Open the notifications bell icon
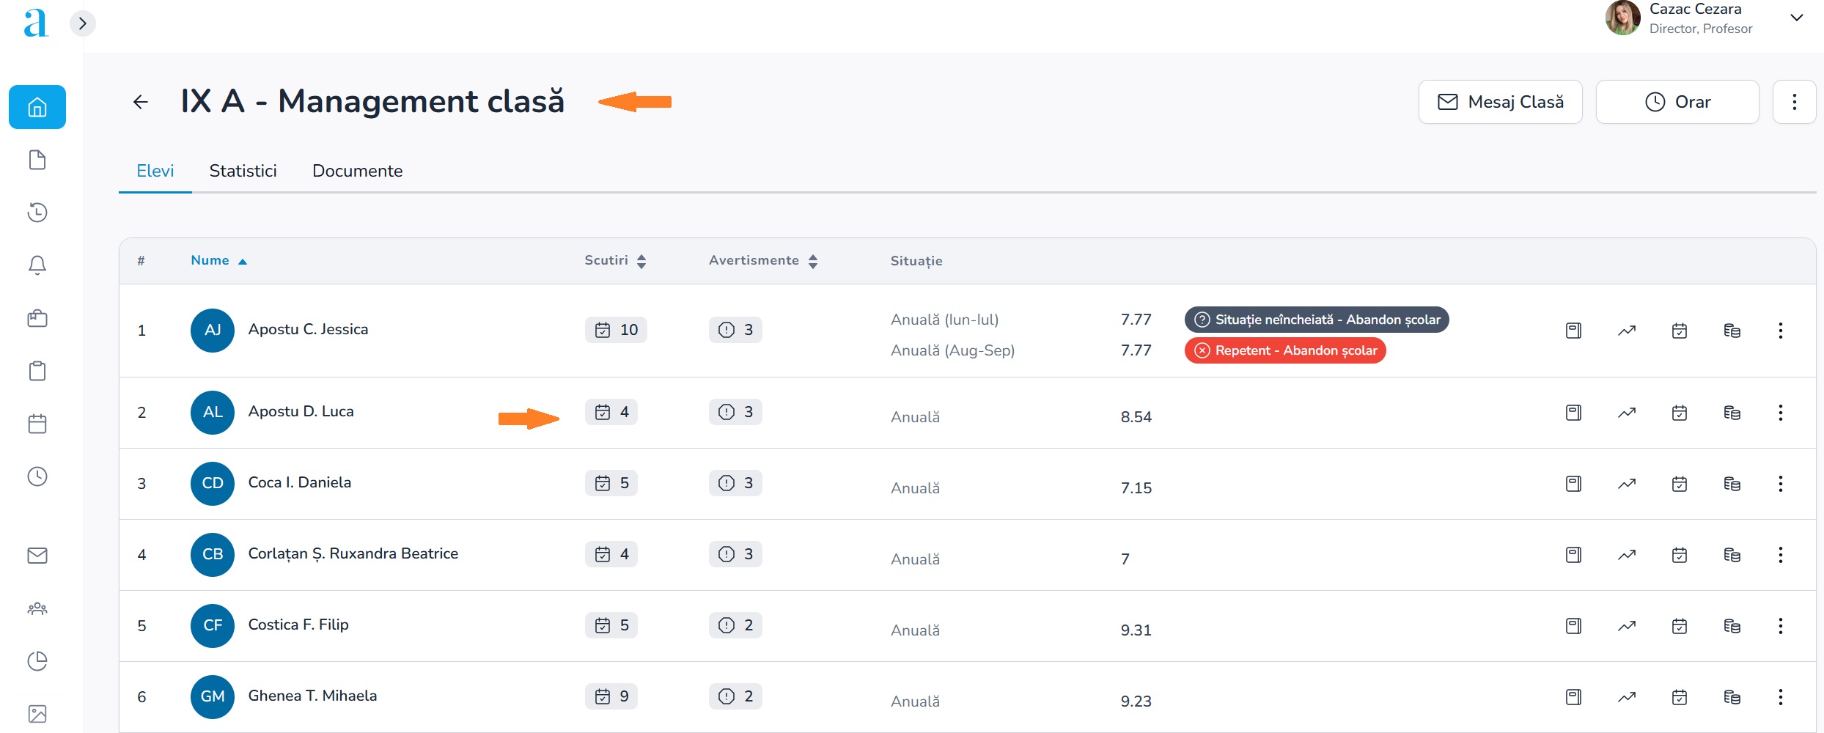 (37, 265)
